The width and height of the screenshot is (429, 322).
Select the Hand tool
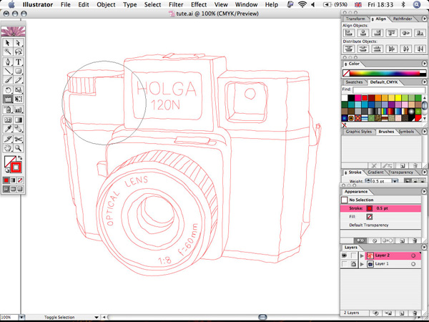pos(8,148)
